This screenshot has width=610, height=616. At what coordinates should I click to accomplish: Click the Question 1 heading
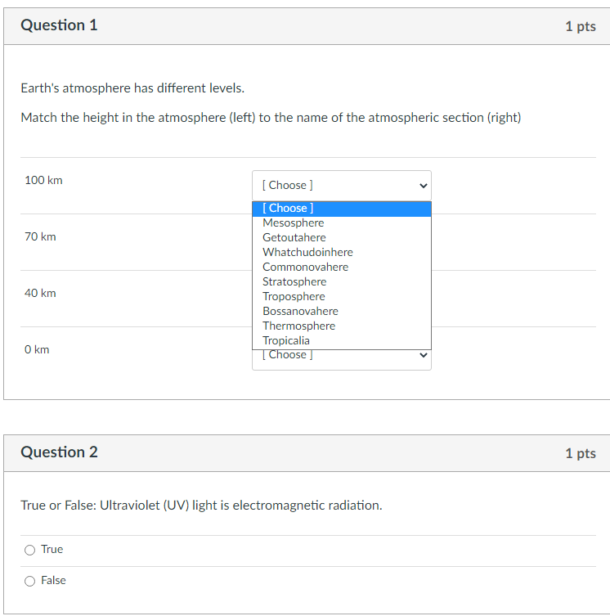pos(59,25)
